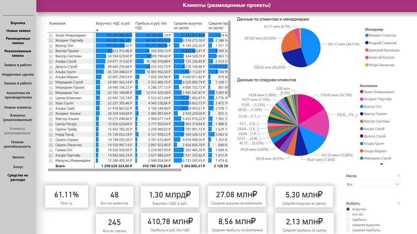Open Заказы в работе page
The image size is (417, 234).
pyautogui.click(x=18, y=83)
